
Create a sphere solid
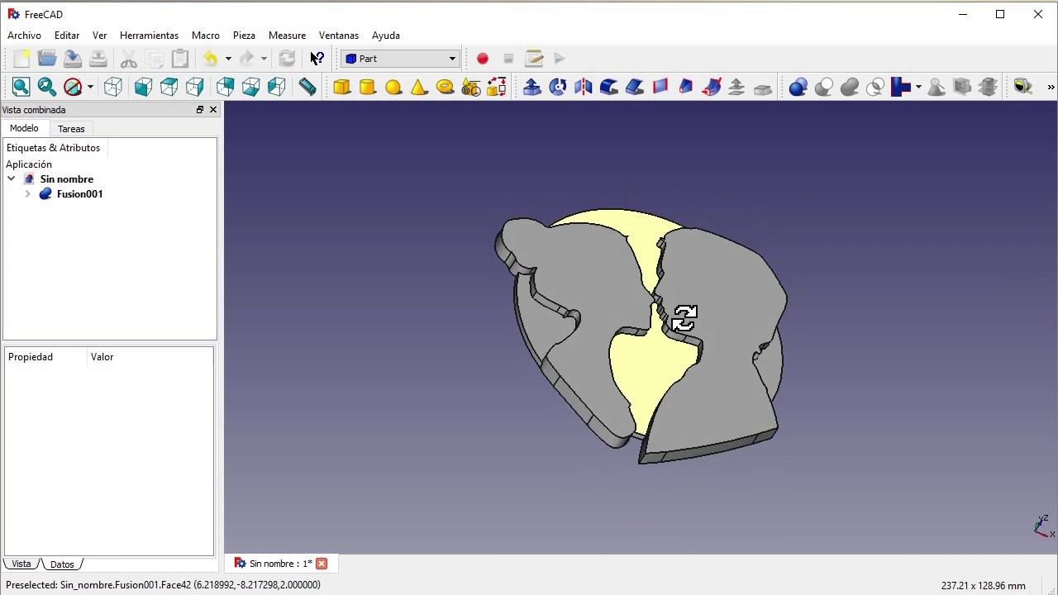pos(393,87)
